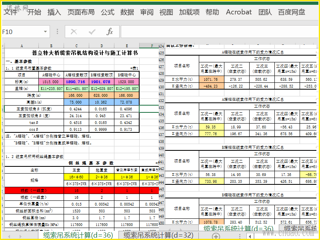Viewport: 320px width, 240px height.
Task: Click the add new sheet plus icon
Action: point(216,236)
